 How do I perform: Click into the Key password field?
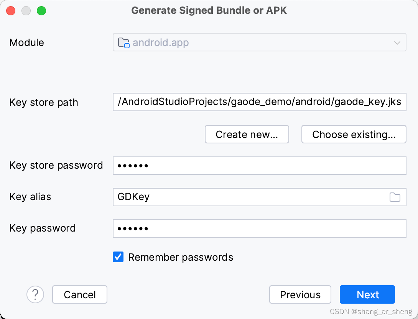(259, 229)
